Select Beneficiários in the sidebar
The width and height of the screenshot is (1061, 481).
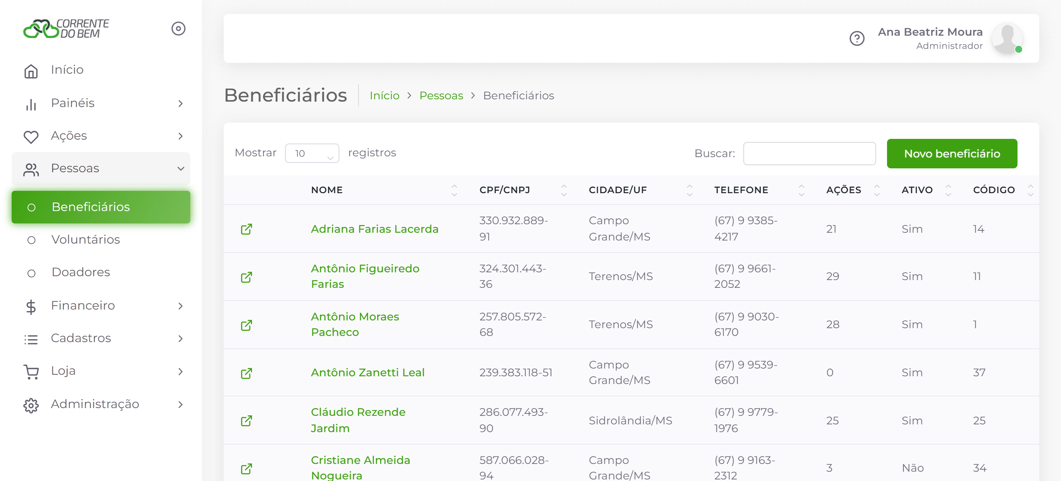(101, 207)
